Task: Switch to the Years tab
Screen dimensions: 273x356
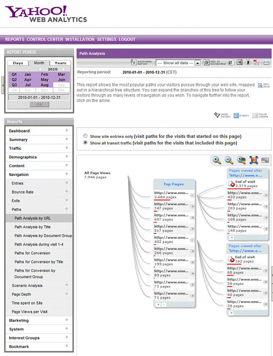Action: pos(60,63)
